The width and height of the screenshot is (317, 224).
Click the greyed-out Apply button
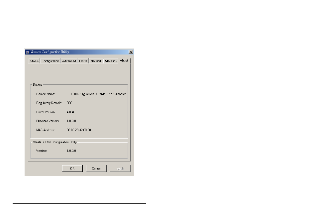pos(120,168)
